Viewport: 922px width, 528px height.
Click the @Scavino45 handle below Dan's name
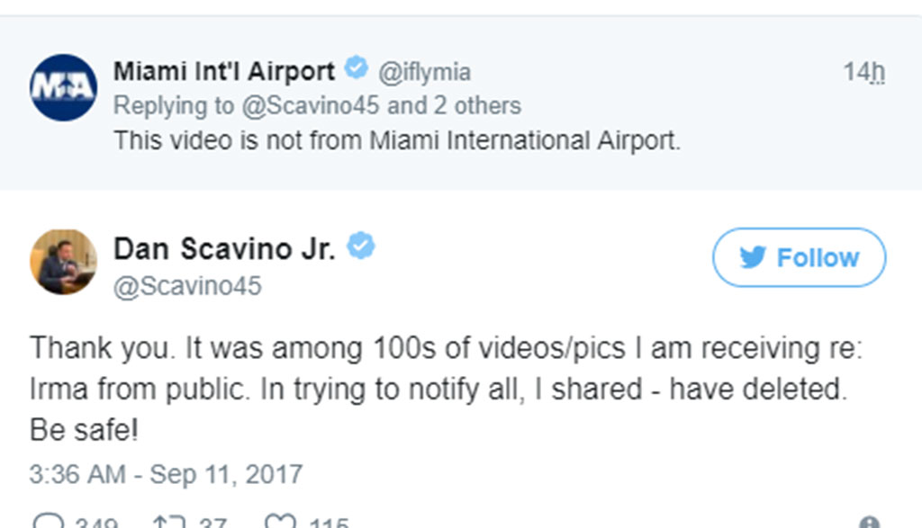(x=187, y=286)
